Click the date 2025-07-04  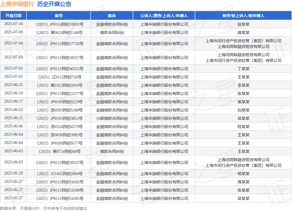tap(13, 43)
